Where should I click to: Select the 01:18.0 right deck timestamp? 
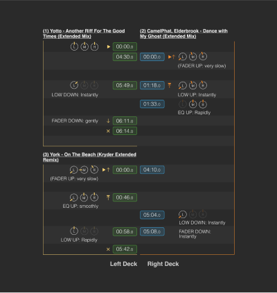(152, 85)
